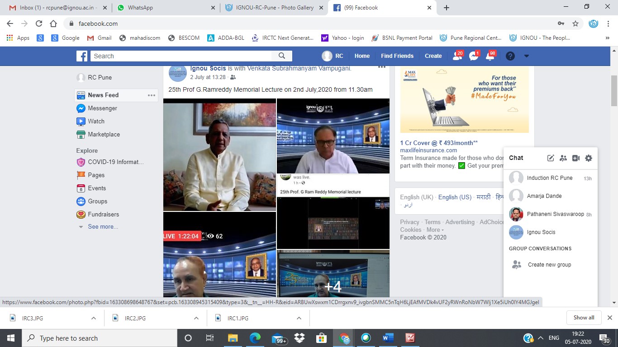Click the notifications bell icon

(490, 56)
